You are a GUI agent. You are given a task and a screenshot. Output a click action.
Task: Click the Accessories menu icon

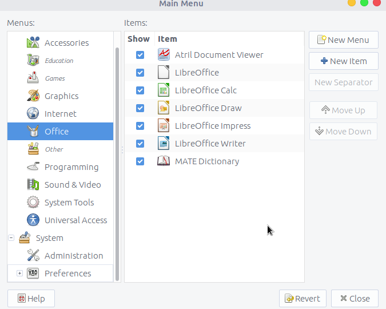pos(33,42)
